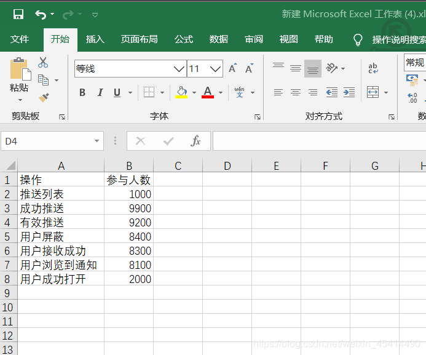Open the copy options dropdown arrow
The image size is (426, 355).
pos(57,80)
